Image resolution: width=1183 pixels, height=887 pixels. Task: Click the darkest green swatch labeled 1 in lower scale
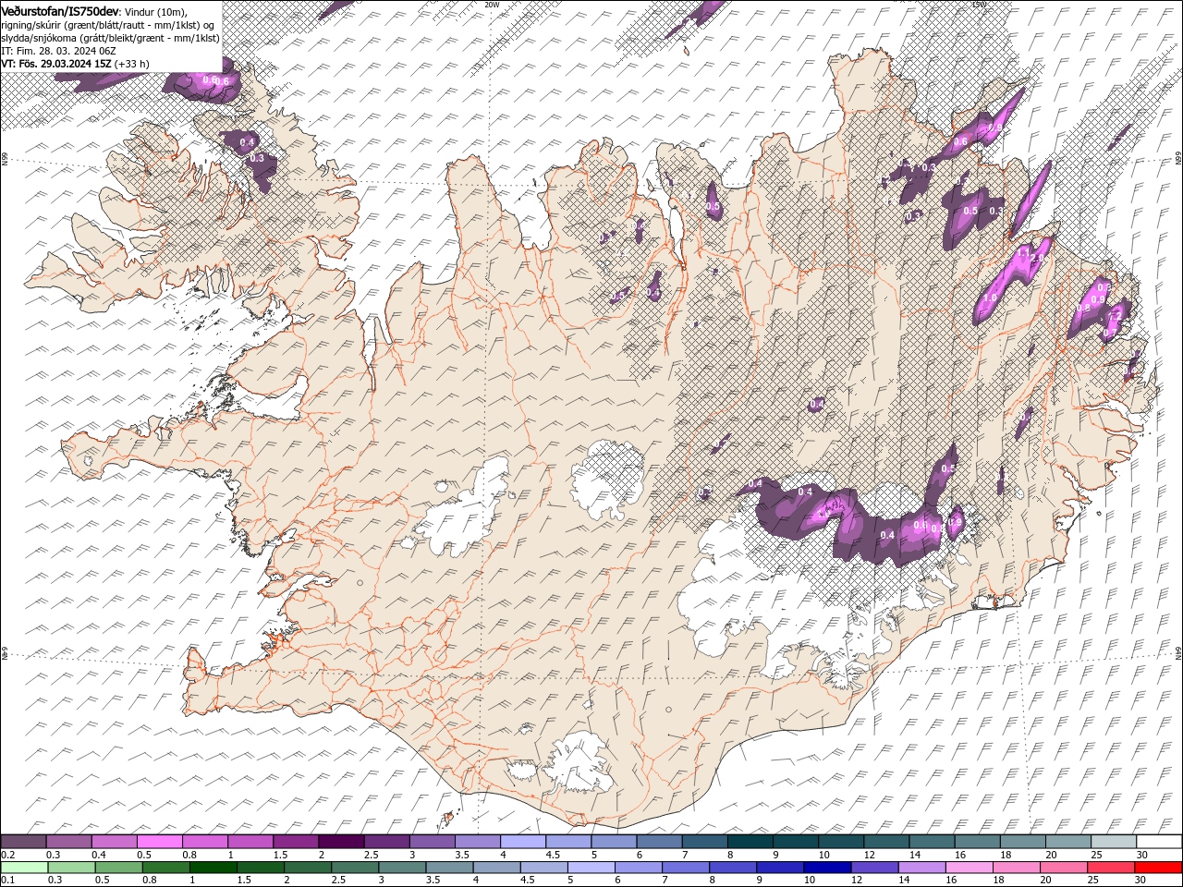213,868
